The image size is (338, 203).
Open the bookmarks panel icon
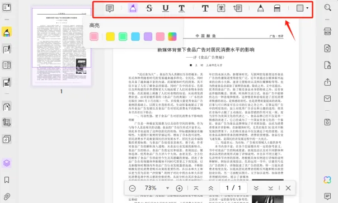click(x=7, y=180)
